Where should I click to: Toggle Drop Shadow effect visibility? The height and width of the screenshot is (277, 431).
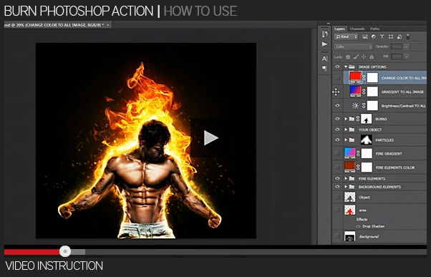point(358,226)
